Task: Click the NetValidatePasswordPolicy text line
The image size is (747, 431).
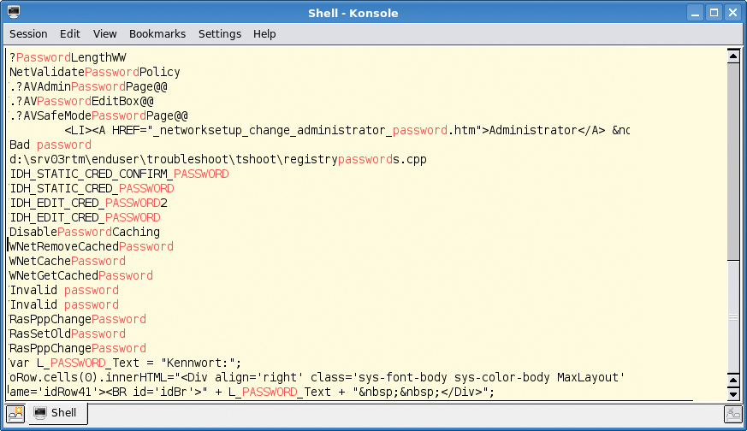Action: tap(95, 73)
